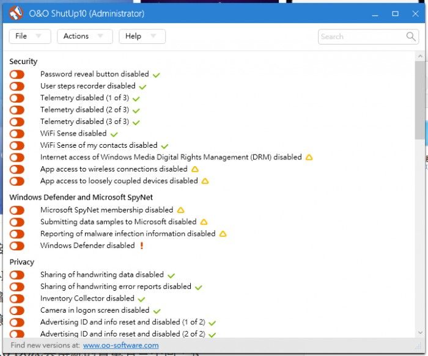
Task: Toggle Advertising ID reset (2 of 2) switch
Action: click(17, 334)
